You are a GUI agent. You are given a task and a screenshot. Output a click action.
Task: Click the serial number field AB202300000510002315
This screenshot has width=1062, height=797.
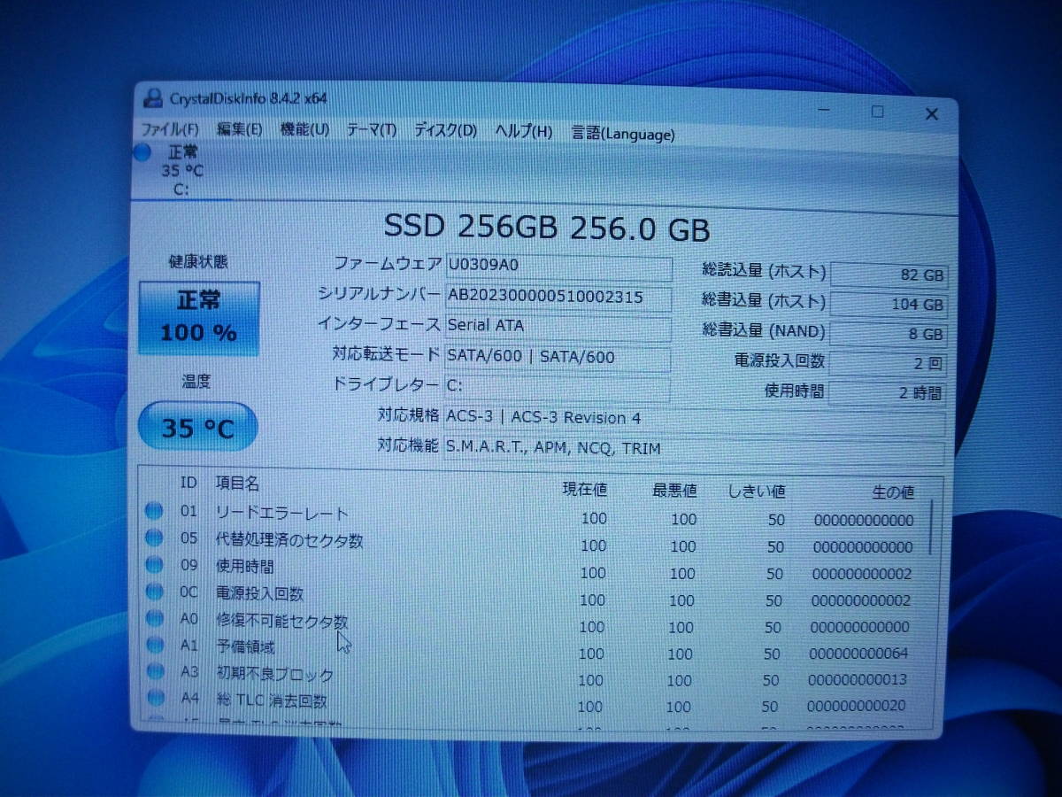[x=558, y=297]
